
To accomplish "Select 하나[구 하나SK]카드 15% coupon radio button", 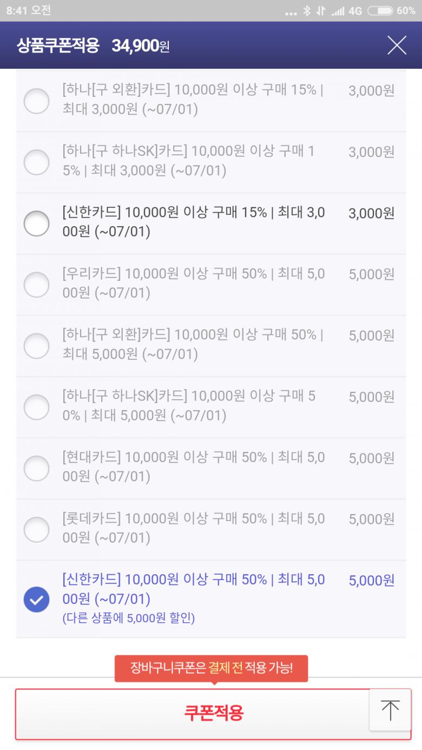I will (37, 162).
